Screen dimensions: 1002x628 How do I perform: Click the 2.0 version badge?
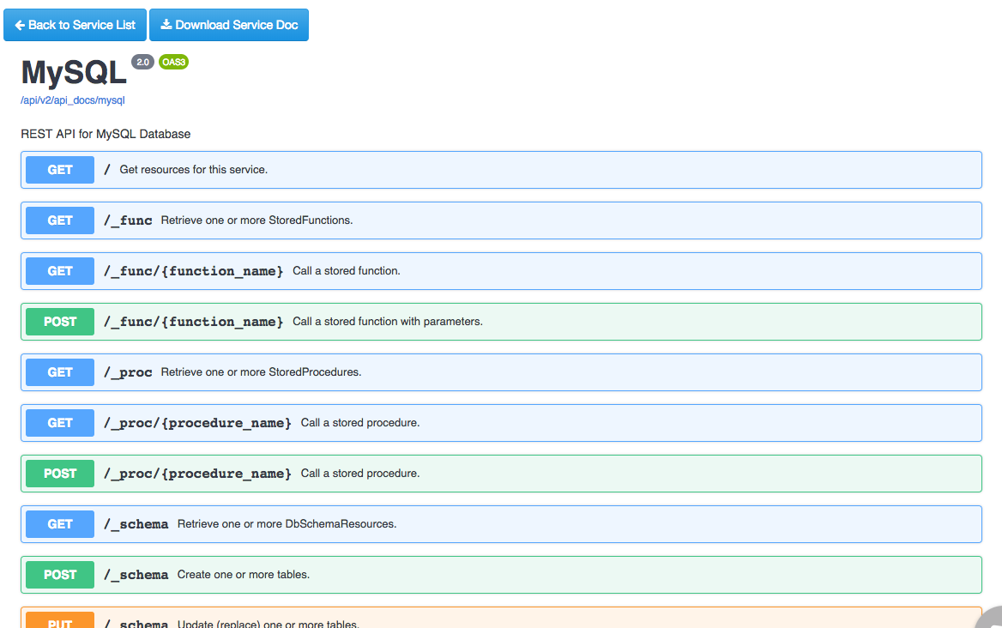tap(142, 62)
